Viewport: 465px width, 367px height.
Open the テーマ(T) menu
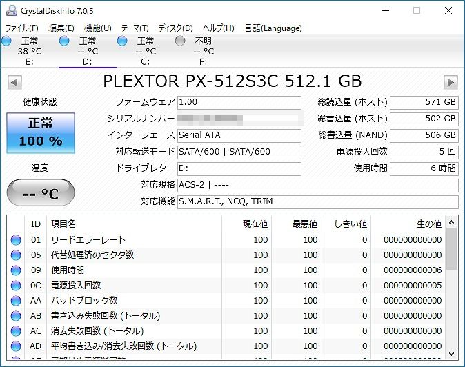click(x=135, y=28)
